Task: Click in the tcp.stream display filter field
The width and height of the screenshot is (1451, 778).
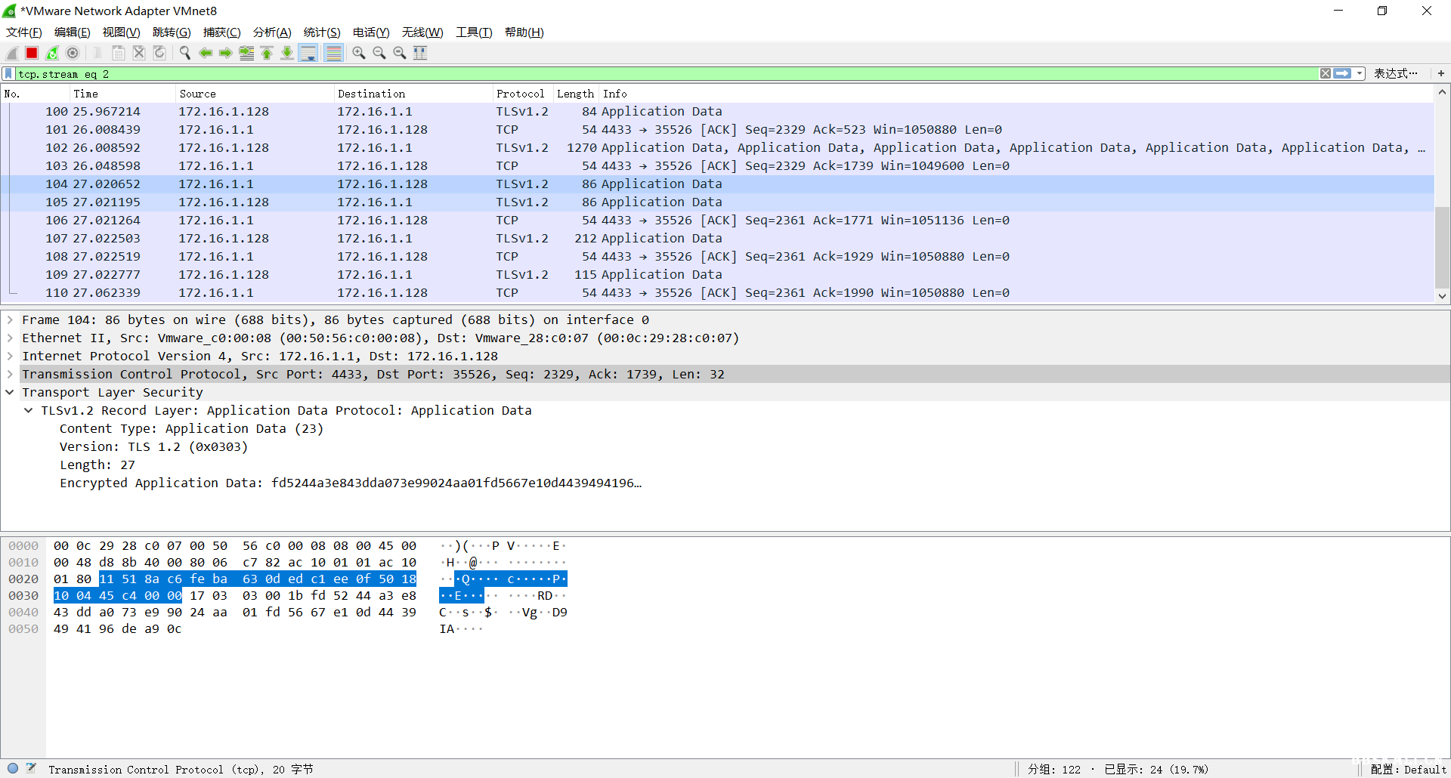Action: 605,74
